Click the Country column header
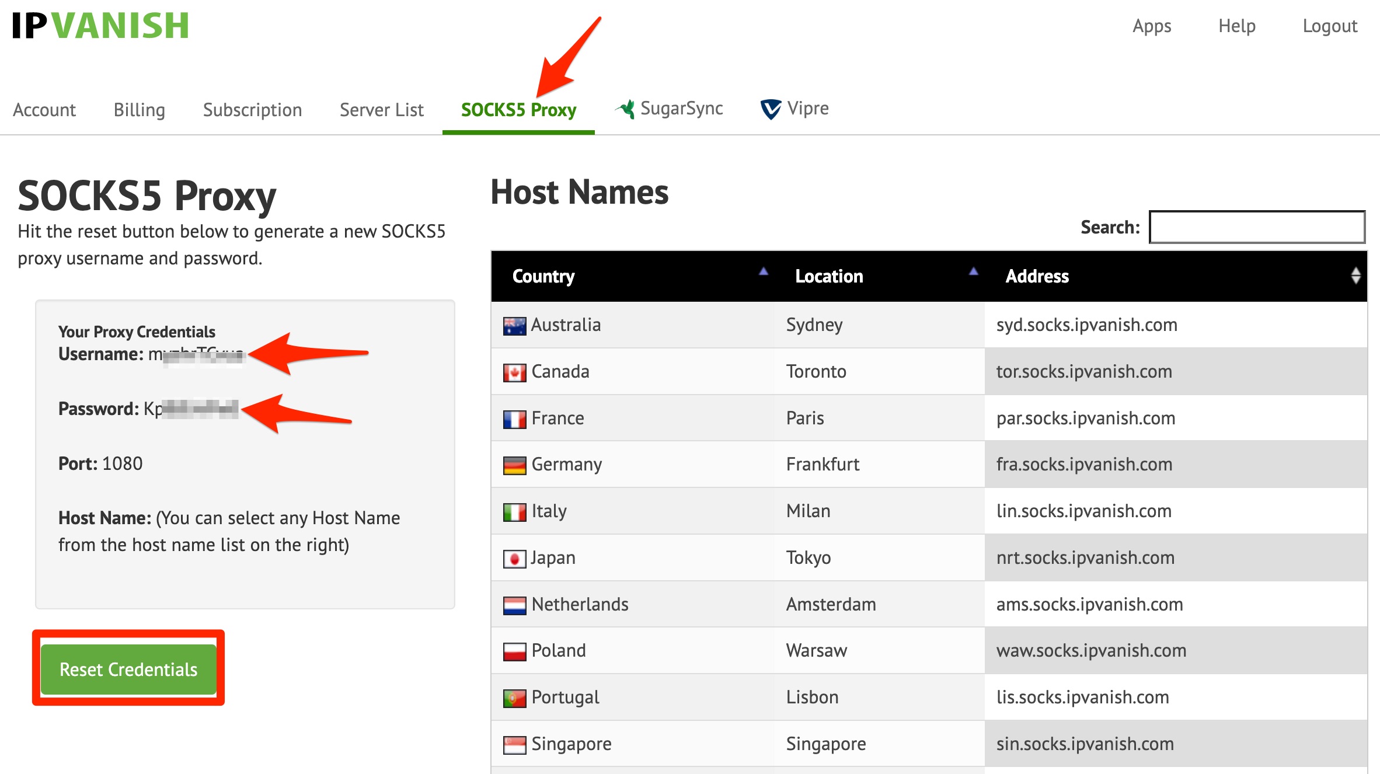1380x774 pixels. point(633,276)
